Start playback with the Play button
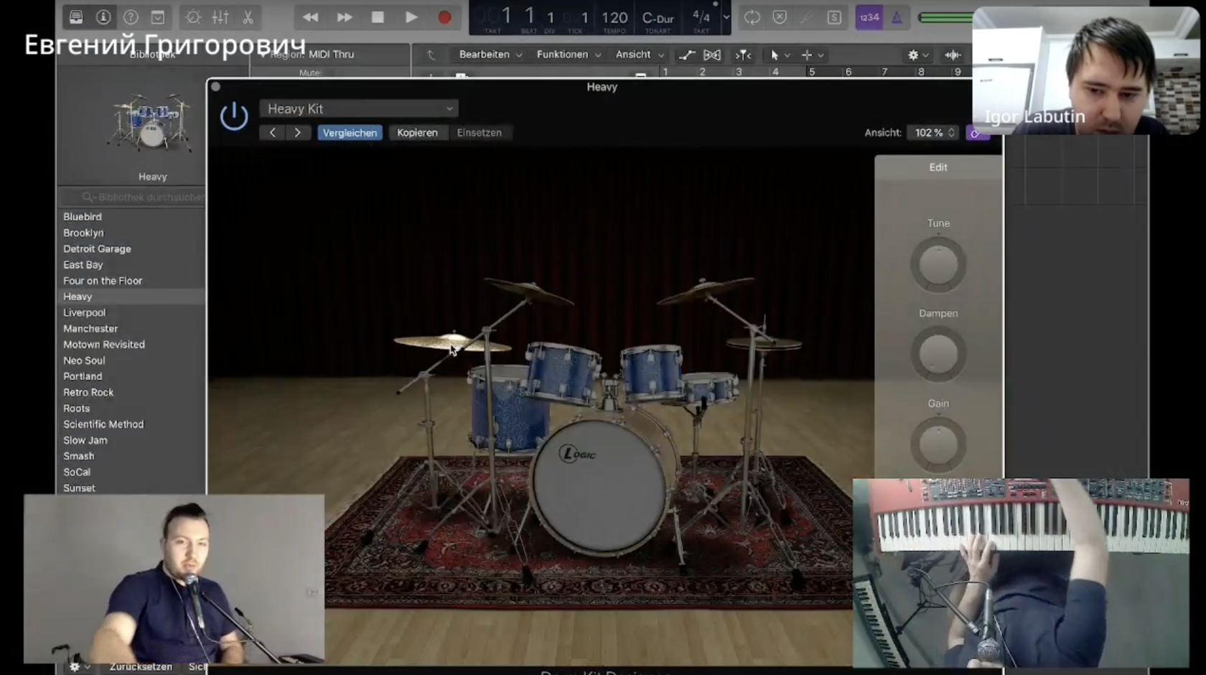 pos(411,17)
